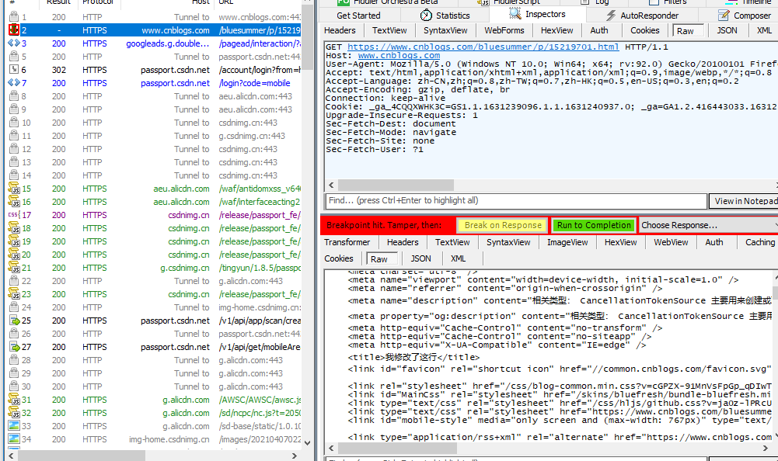Click the red breakpoint icon of session 2
Viewport: 778px width, 461px height.
click(14, 29)
